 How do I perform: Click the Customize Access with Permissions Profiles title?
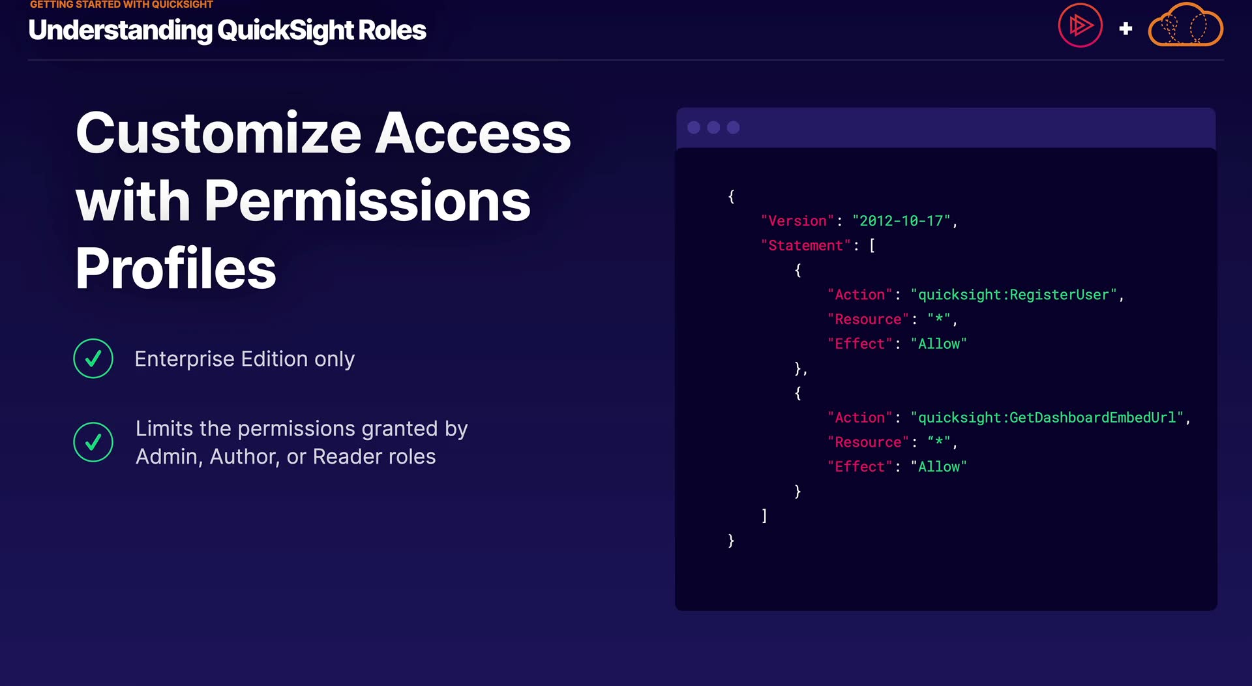(x=323, y=200)
